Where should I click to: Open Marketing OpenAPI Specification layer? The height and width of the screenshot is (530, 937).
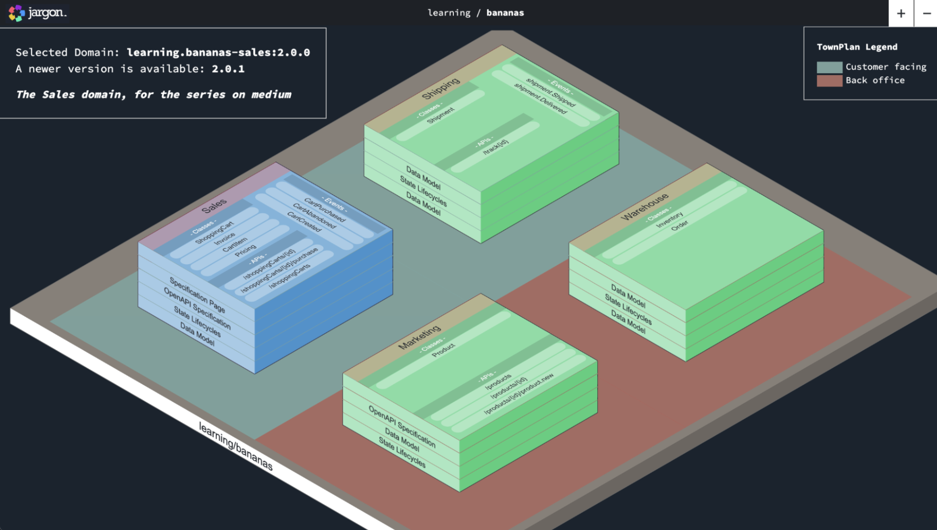point(402,427)
